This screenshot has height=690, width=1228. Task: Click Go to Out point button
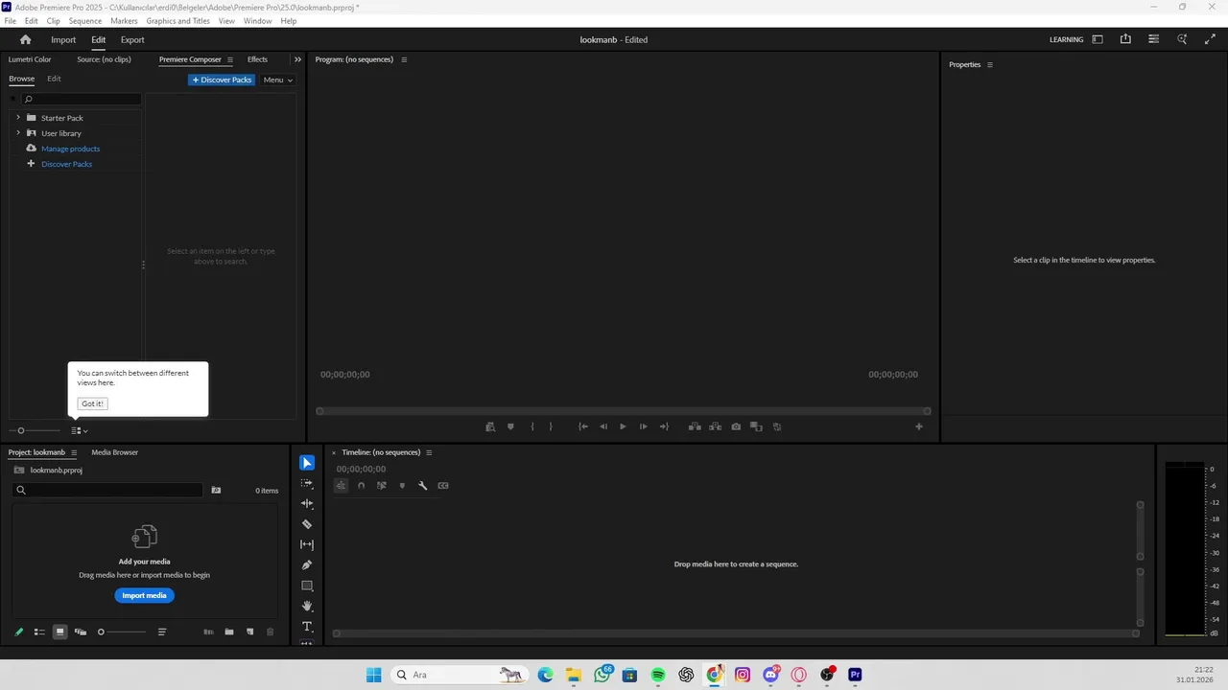[664, 426]
